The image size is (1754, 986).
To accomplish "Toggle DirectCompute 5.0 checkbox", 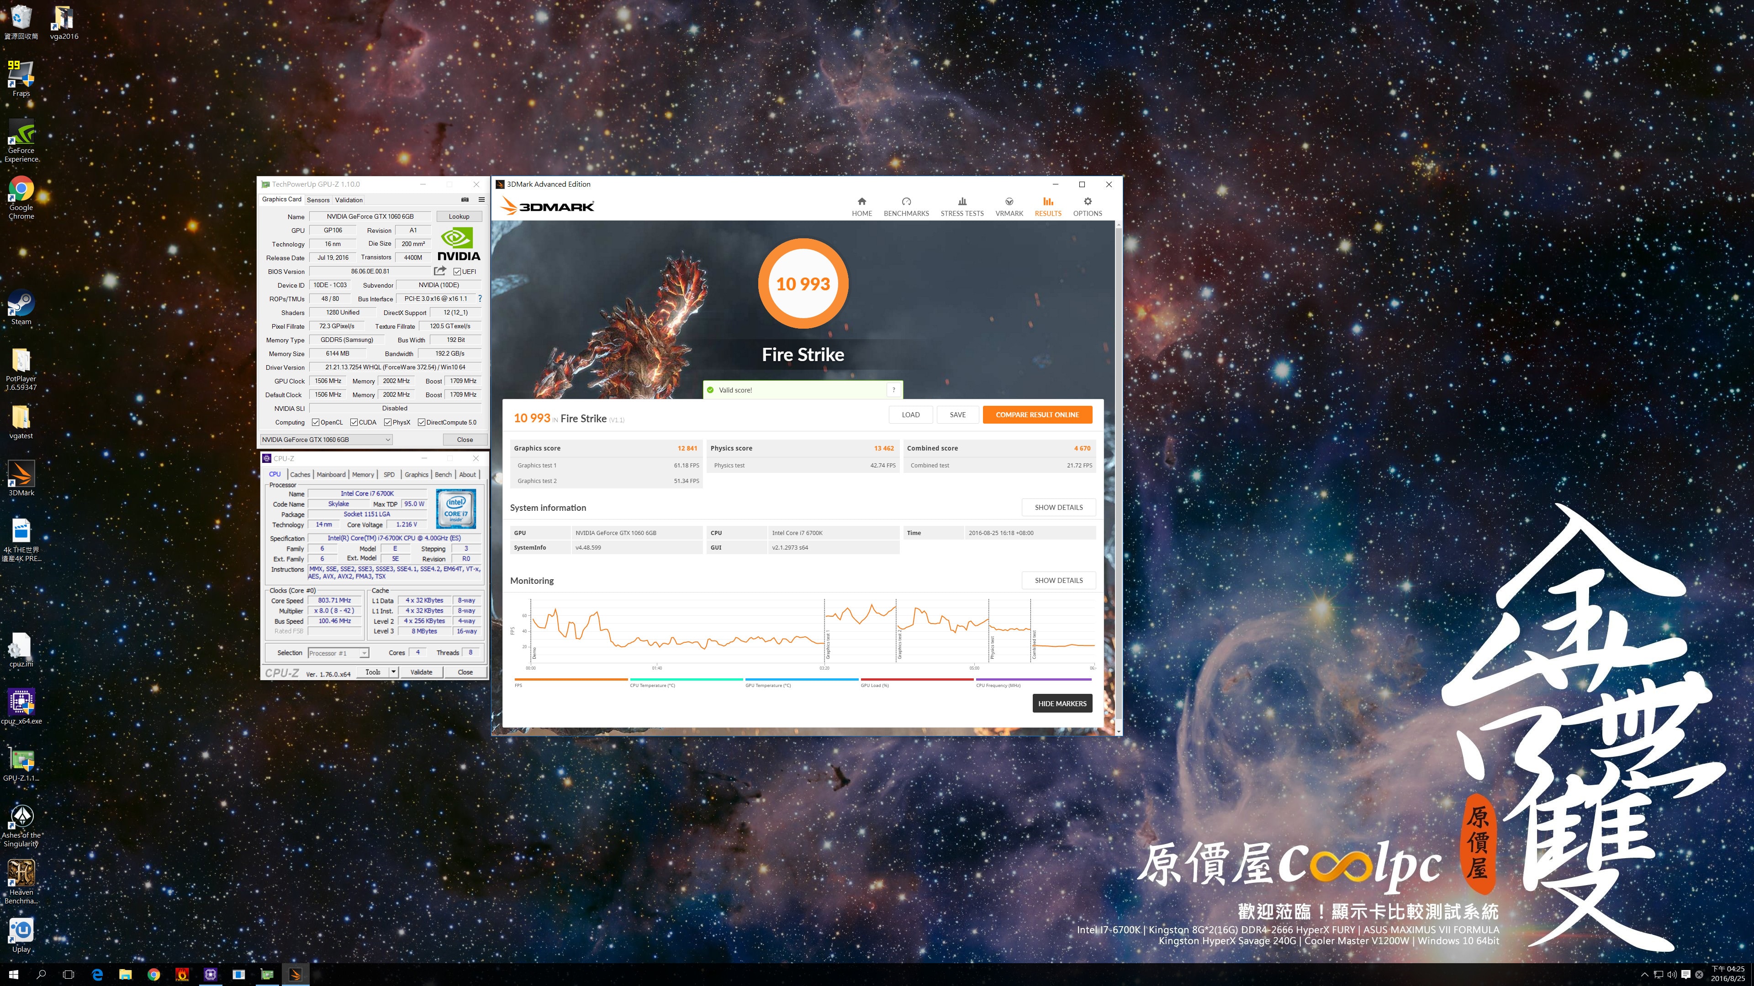I will pos(422,422).
